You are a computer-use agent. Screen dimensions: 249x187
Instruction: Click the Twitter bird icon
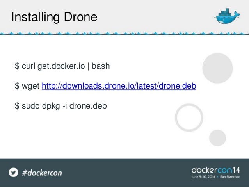click(14, 172)
